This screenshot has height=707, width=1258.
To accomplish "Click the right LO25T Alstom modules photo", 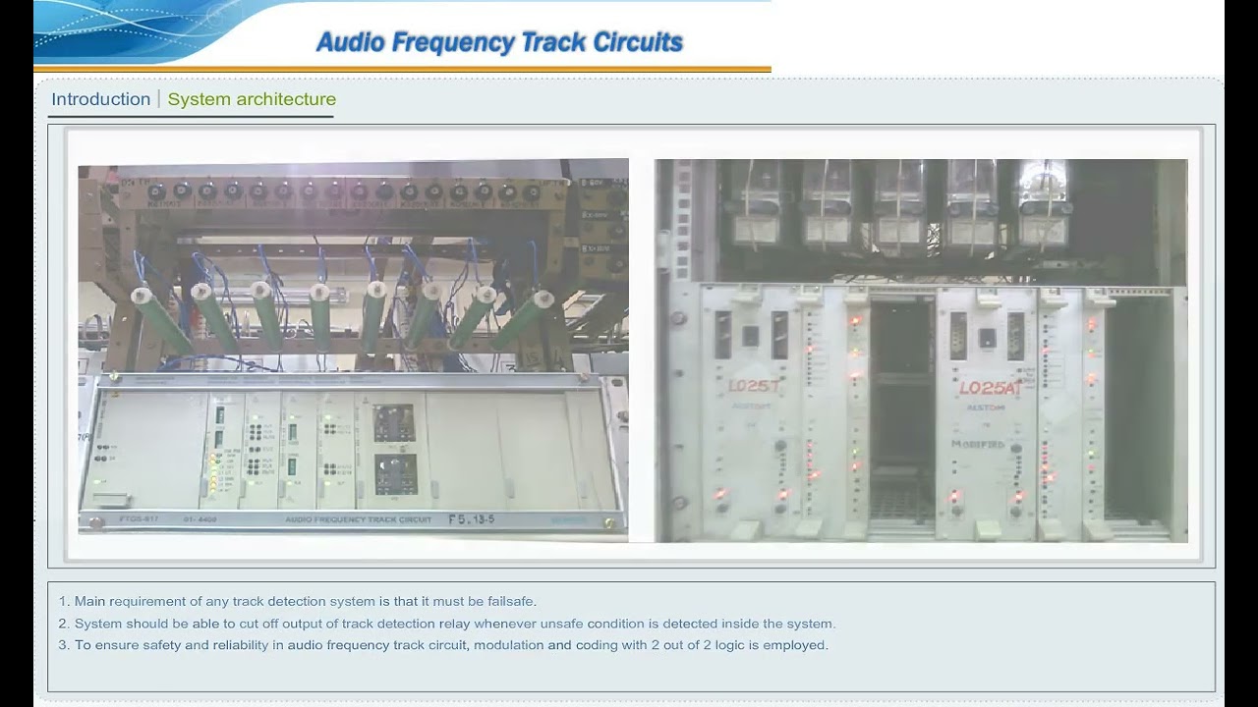I will 921,351.
